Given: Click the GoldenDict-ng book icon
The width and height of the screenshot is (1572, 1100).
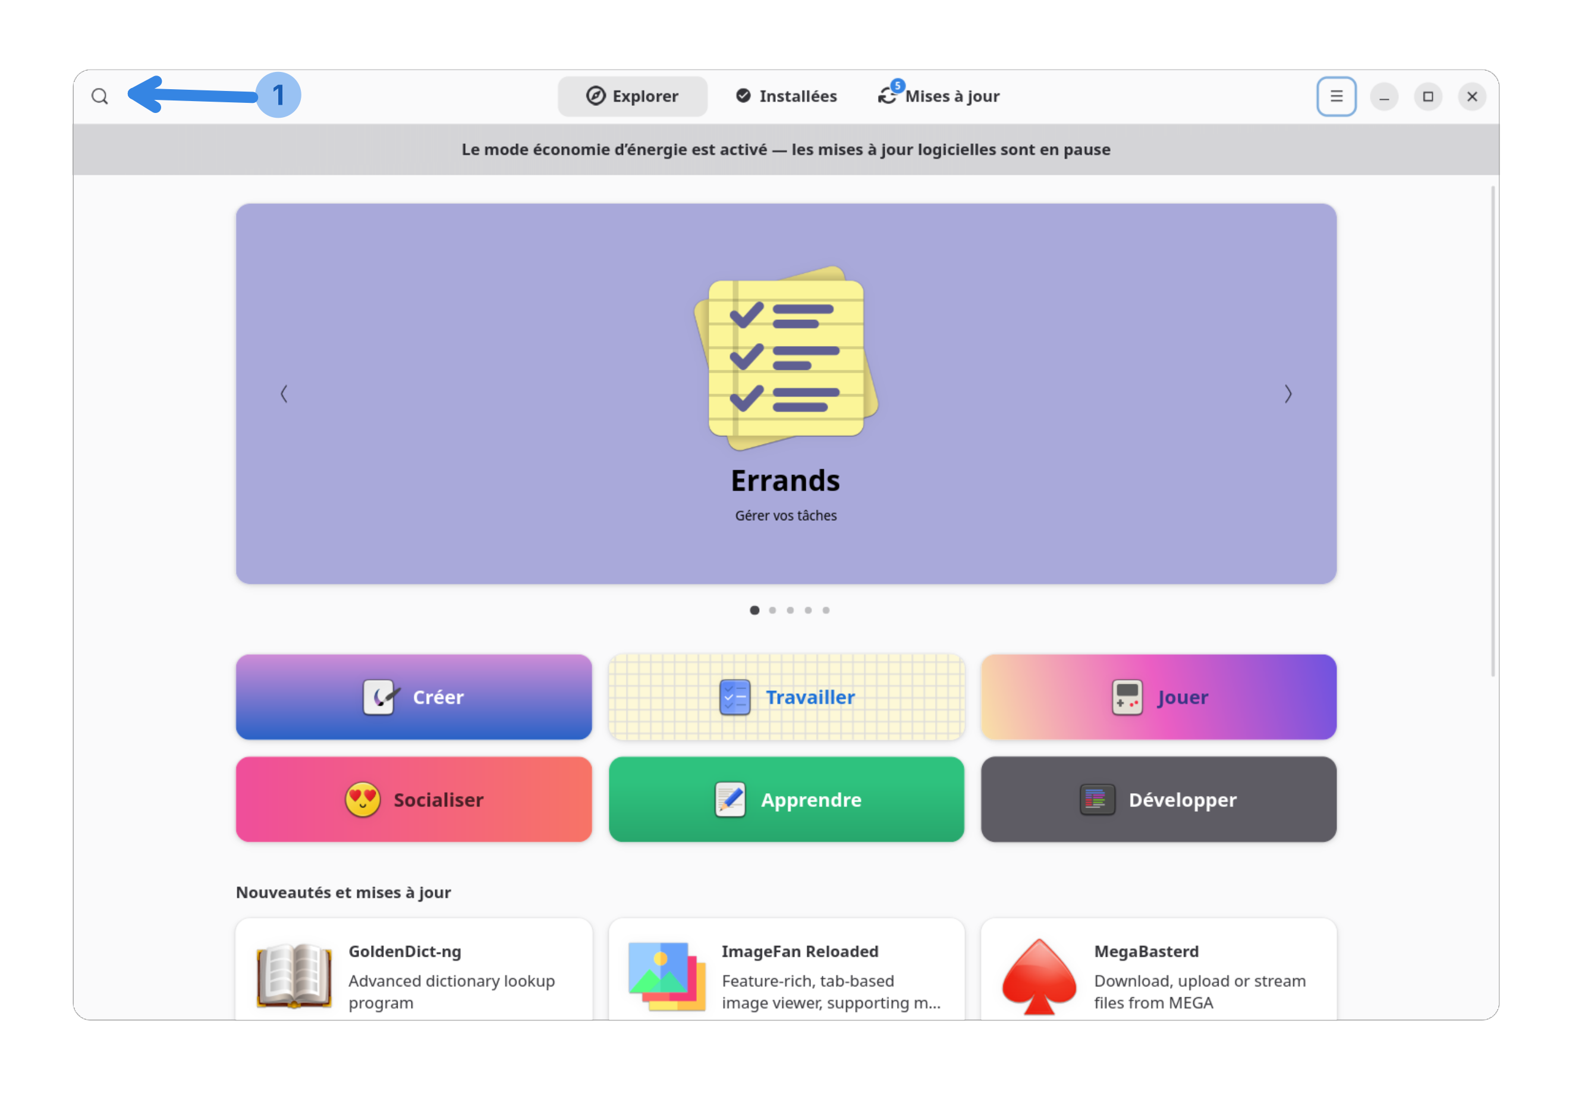Looking at the screenshot, I should coord(294,975).
